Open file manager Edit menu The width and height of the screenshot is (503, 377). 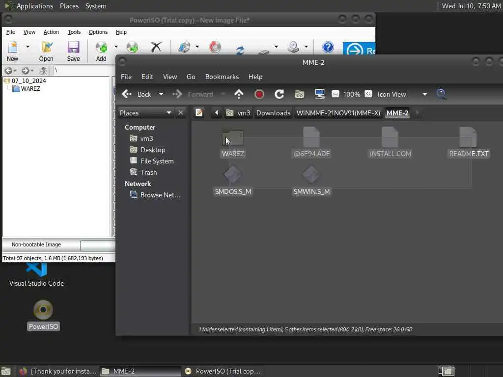coord(147,77)
